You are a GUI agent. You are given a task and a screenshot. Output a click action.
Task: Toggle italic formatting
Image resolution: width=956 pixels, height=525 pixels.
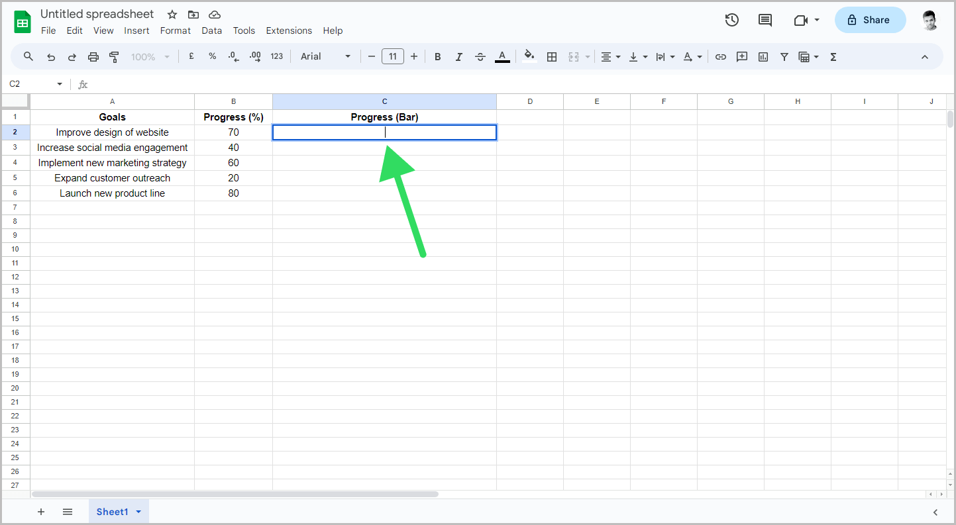[458, 56]
